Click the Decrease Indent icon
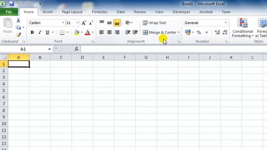 click(128, 32)
